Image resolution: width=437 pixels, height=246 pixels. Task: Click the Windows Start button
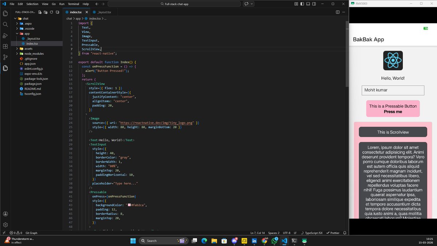coord(133,241)
